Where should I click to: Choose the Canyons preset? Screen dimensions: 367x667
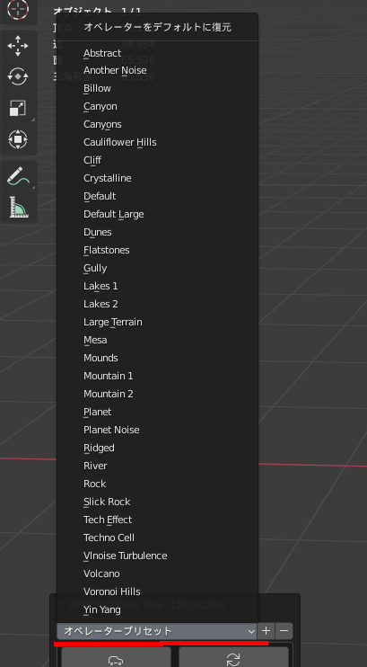[157, 124]
